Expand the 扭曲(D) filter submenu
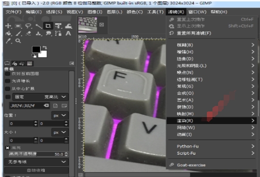This screenshot has height=177, width=260. click(212, 59)
